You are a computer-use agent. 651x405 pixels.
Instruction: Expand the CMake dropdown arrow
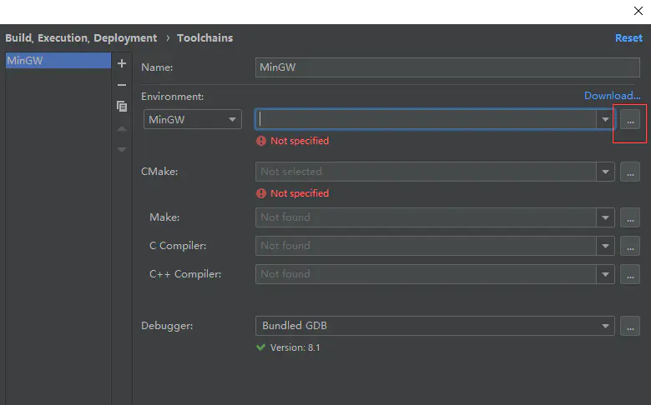pos(605,172)
